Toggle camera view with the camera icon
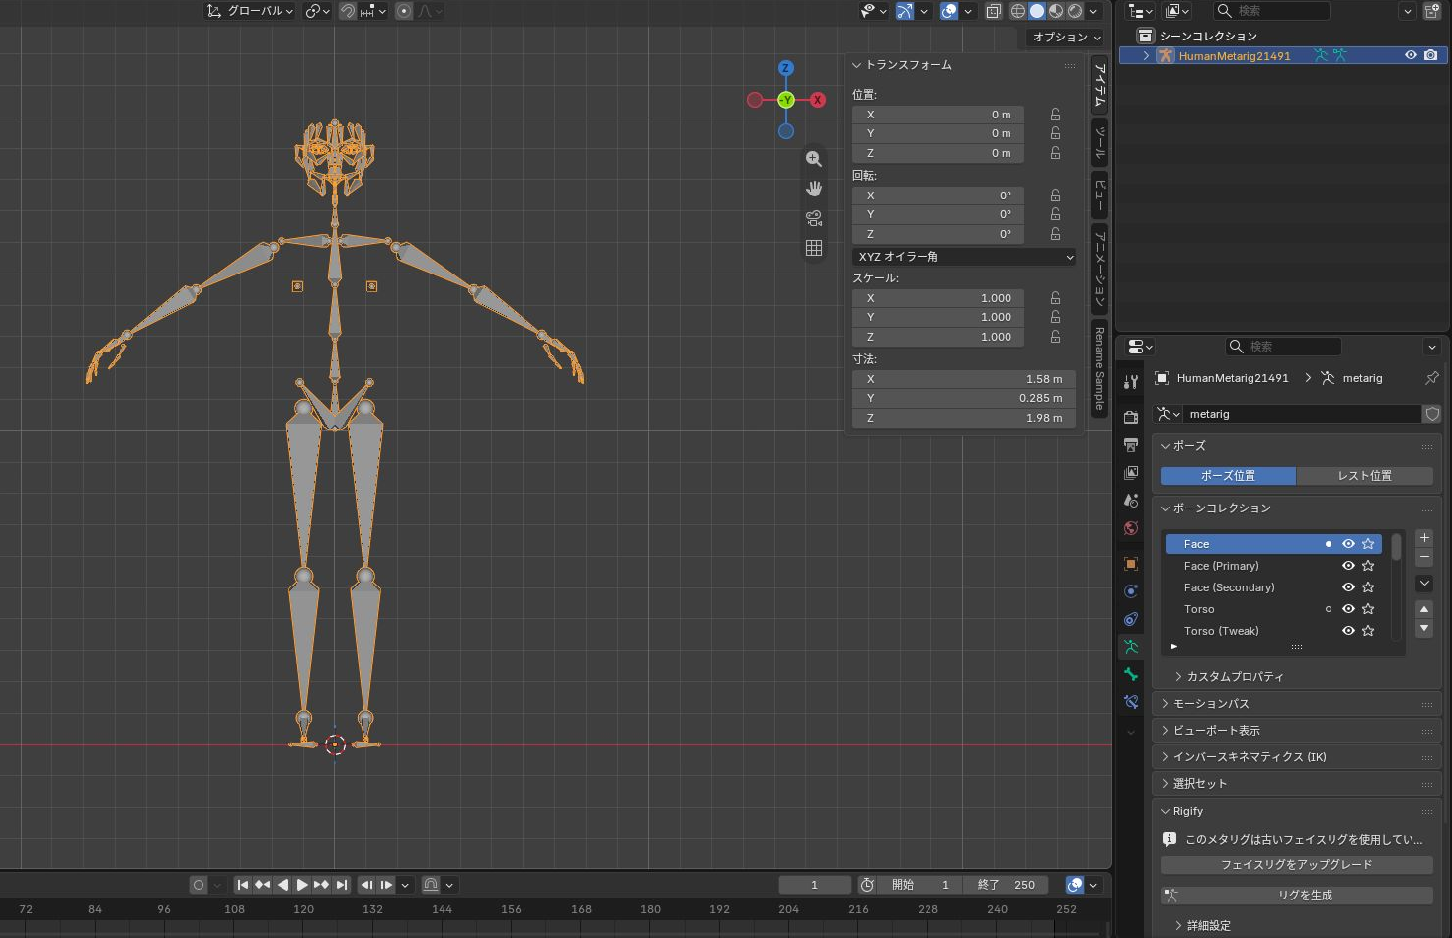 pyautogui.click(x=814, y=218)
